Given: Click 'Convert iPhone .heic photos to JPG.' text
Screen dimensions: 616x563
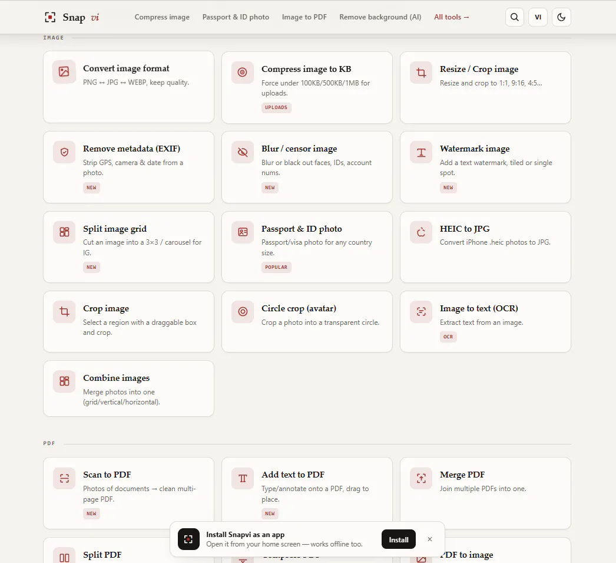Looking at the screenshot, I should tap(495, 242).
